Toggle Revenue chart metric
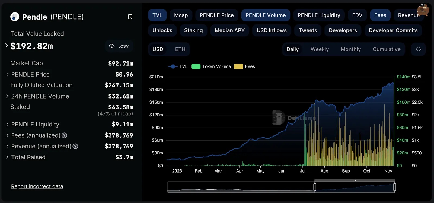 pos(409,15)
